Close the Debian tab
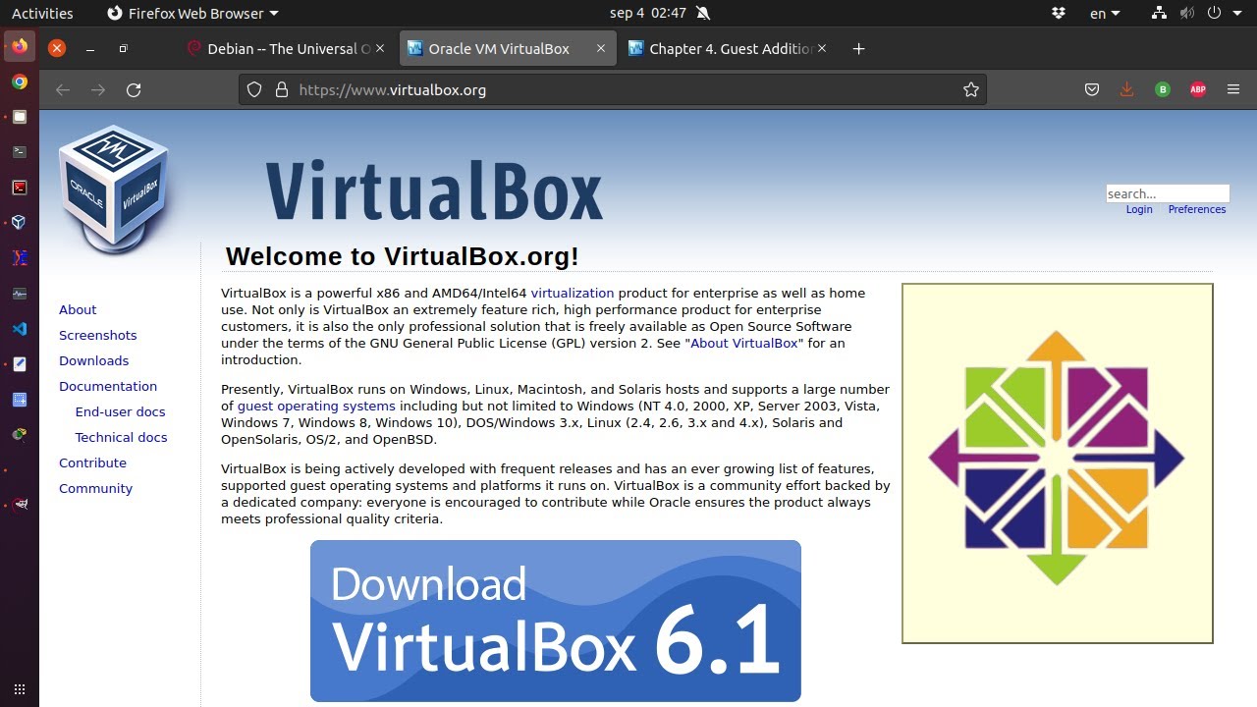 (x=381, y=48)
